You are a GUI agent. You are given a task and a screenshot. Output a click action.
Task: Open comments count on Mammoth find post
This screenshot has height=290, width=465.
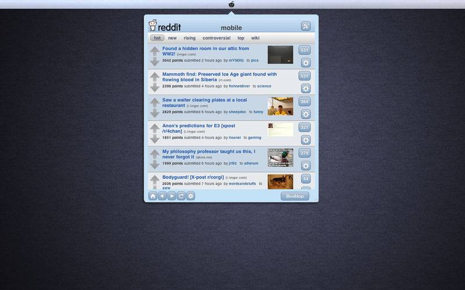click(x=305, y=76)
